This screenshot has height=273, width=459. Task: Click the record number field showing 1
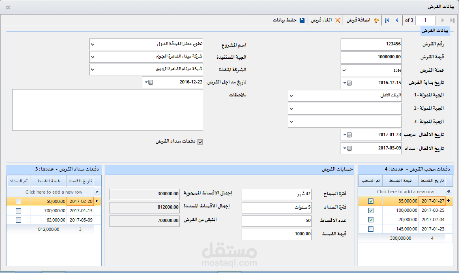(x=424, y=20)
